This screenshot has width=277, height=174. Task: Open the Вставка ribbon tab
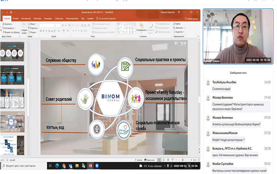15,19
